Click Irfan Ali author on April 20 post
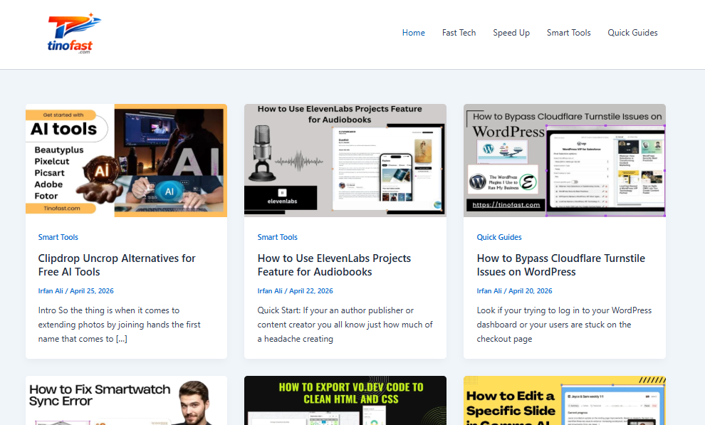Viewport: 705px width, 425px height. coord(489,291)
